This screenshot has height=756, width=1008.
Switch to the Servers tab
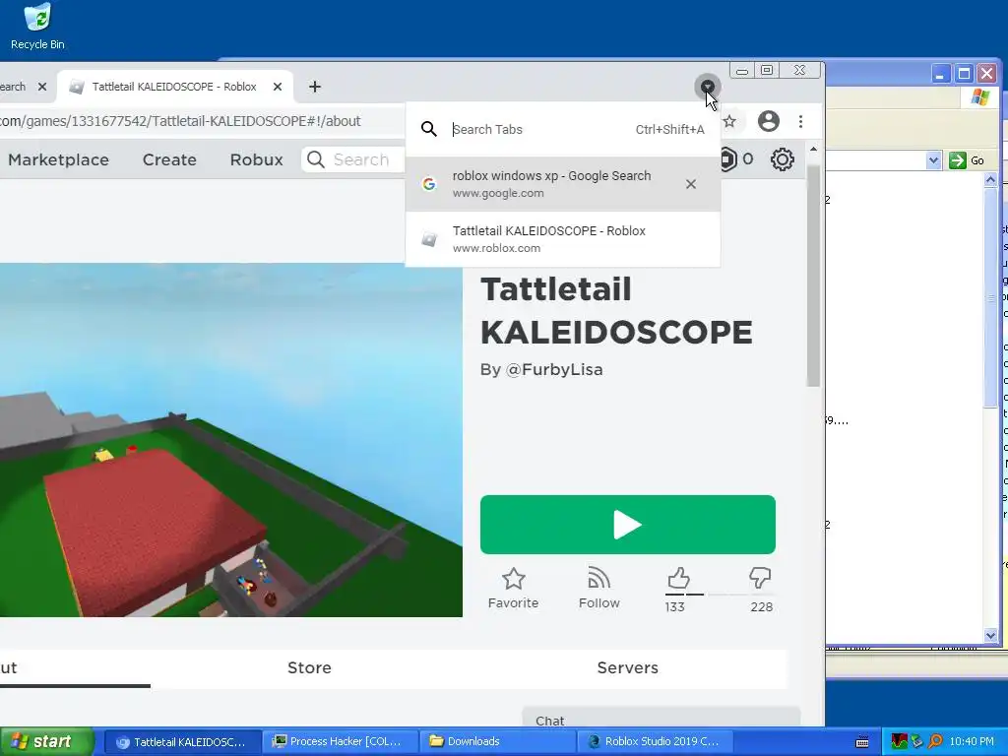[627, 668]
